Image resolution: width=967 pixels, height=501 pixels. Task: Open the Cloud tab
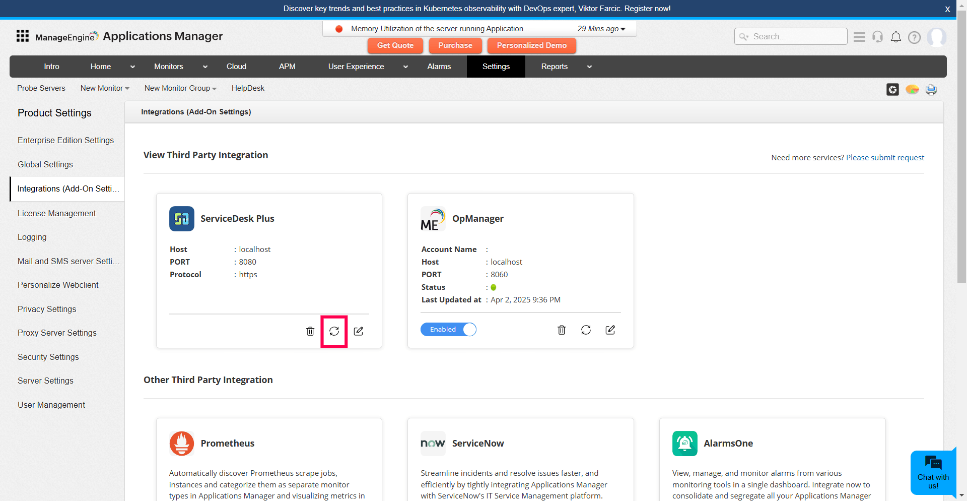(x=236, y=67)
